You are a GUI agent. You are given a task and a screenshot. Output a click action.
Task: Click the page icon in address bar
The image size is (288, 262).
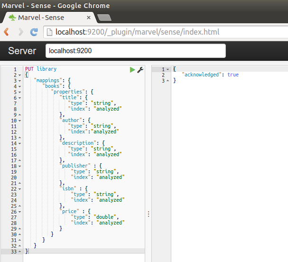pos(49,32)
